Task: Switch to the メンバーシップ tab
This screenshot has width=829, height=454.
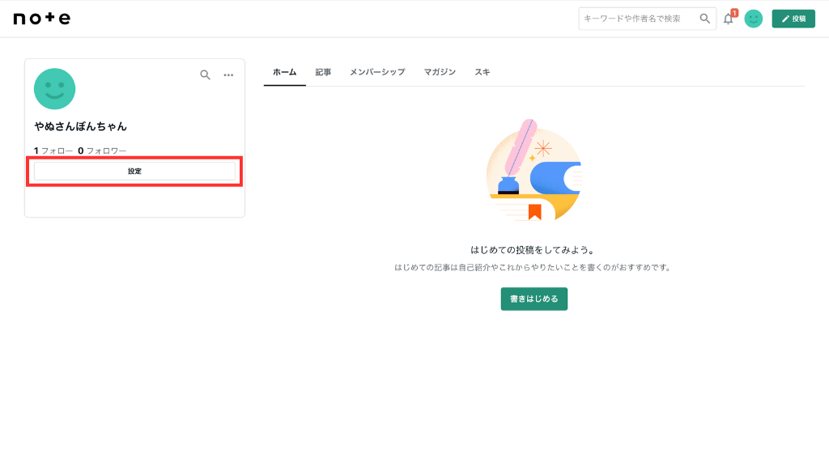Action: (376, 72)
